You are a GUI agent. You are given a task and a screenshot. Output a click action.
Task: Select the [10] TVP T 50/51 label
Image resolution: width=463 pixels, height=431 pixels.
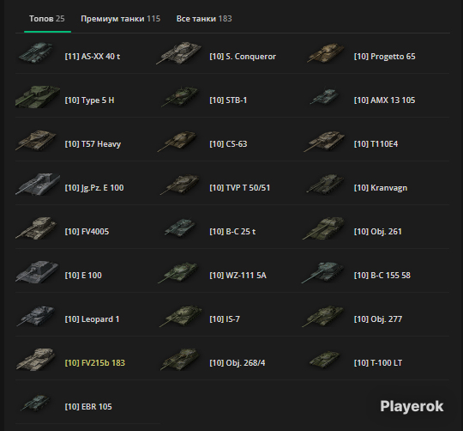(x=240, y=188)
